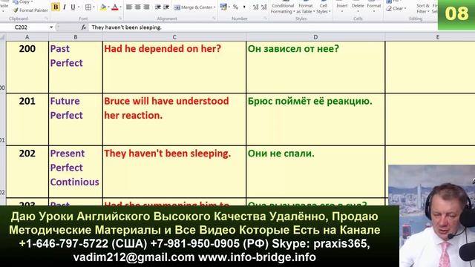Select column C header
This screenshot has height=267, width=475.
point(174,37)
